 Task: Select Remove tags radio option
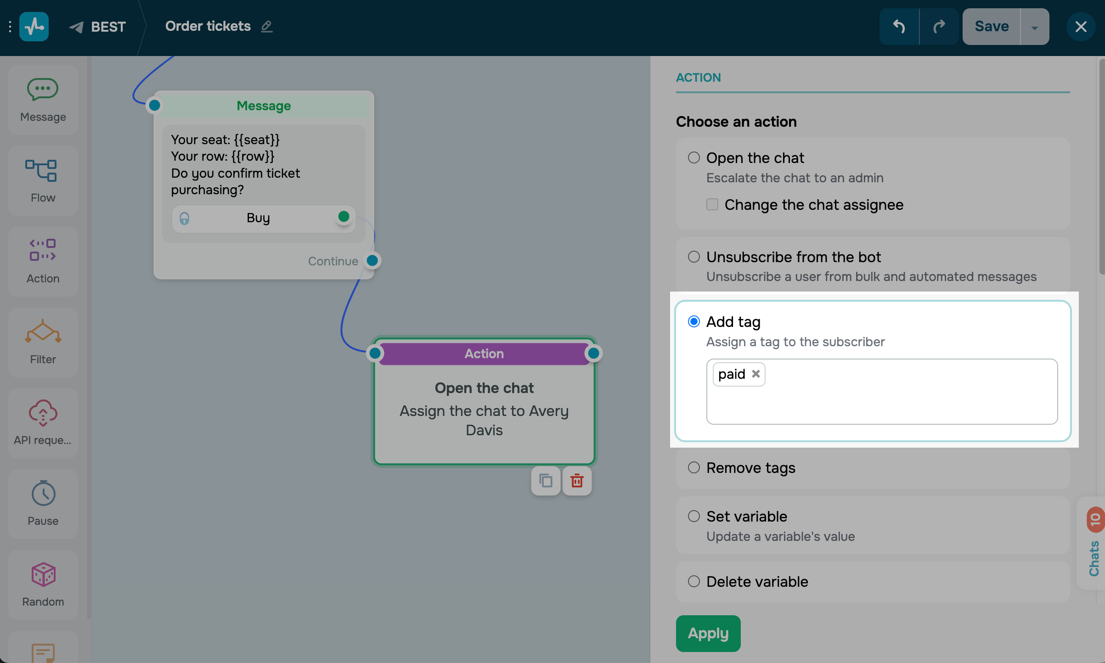click(693, 467)
